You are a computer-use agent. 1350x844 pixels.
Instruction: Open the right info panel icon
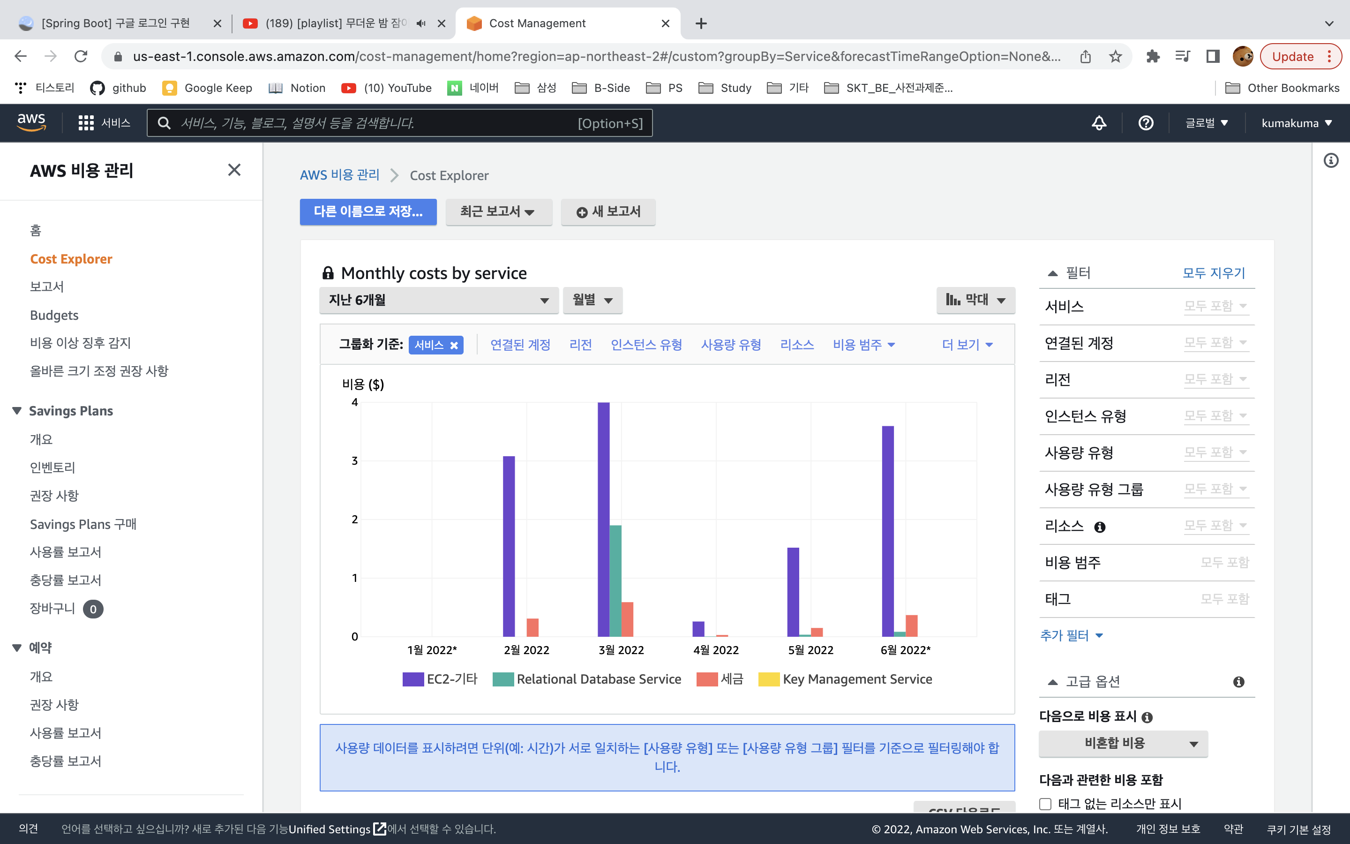point(1330,161)
